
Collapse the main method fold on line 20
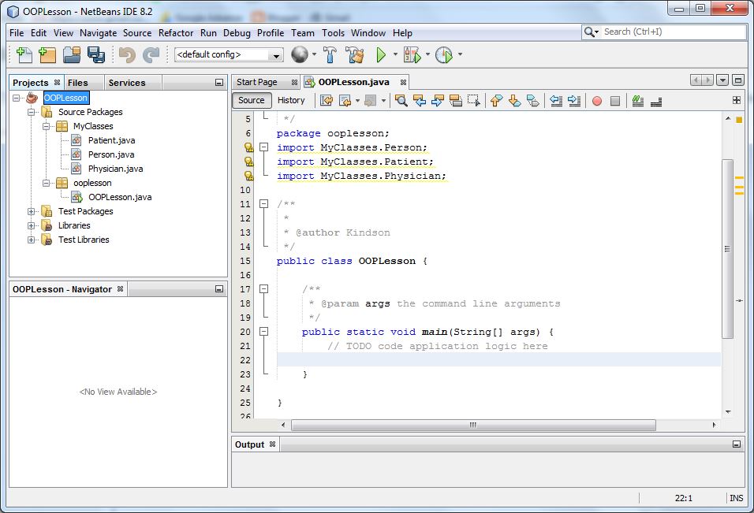(x=263, y=332)
